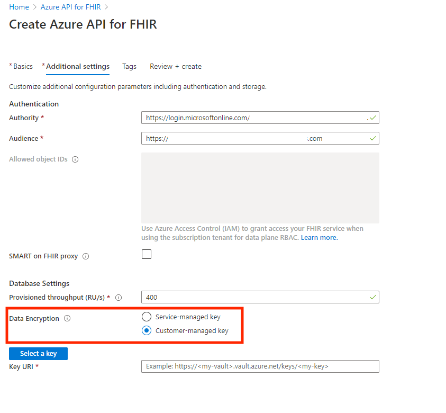The height and width of the screenshot is (413, 446).
Task: Click the Provisioned throughput input field
Action: coord(254,298)
